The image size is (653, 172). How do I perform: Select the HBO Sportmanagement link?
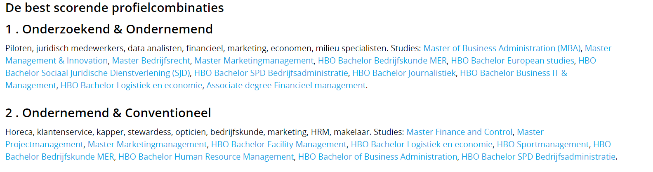click(542, 144)
